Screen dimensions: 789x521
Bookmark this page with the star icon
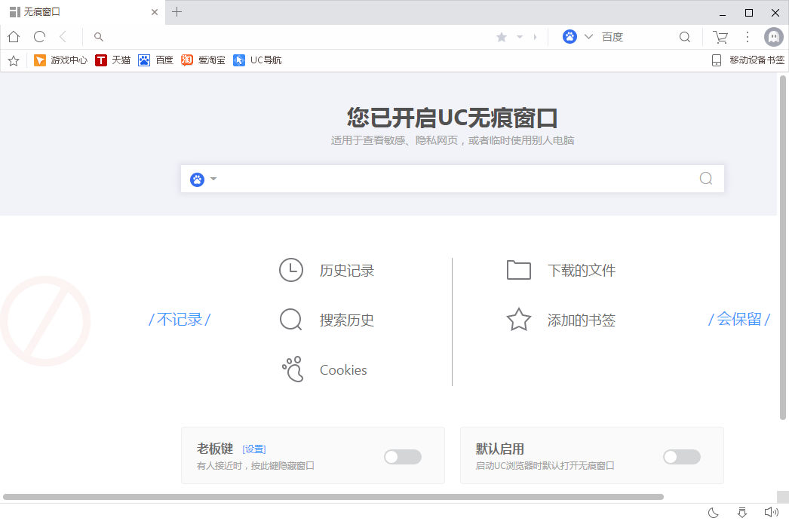pyautogui.click(x=501, y=36)
